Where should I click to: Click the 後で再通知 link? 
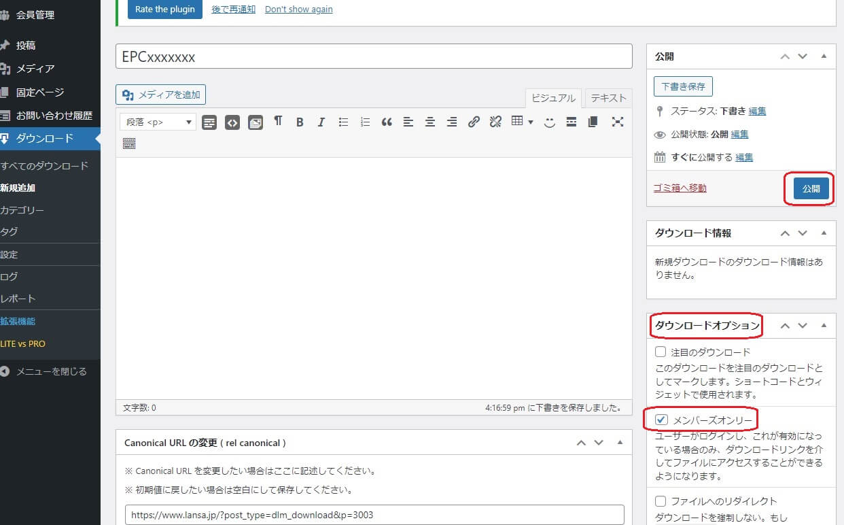click(x=234, y=10)
